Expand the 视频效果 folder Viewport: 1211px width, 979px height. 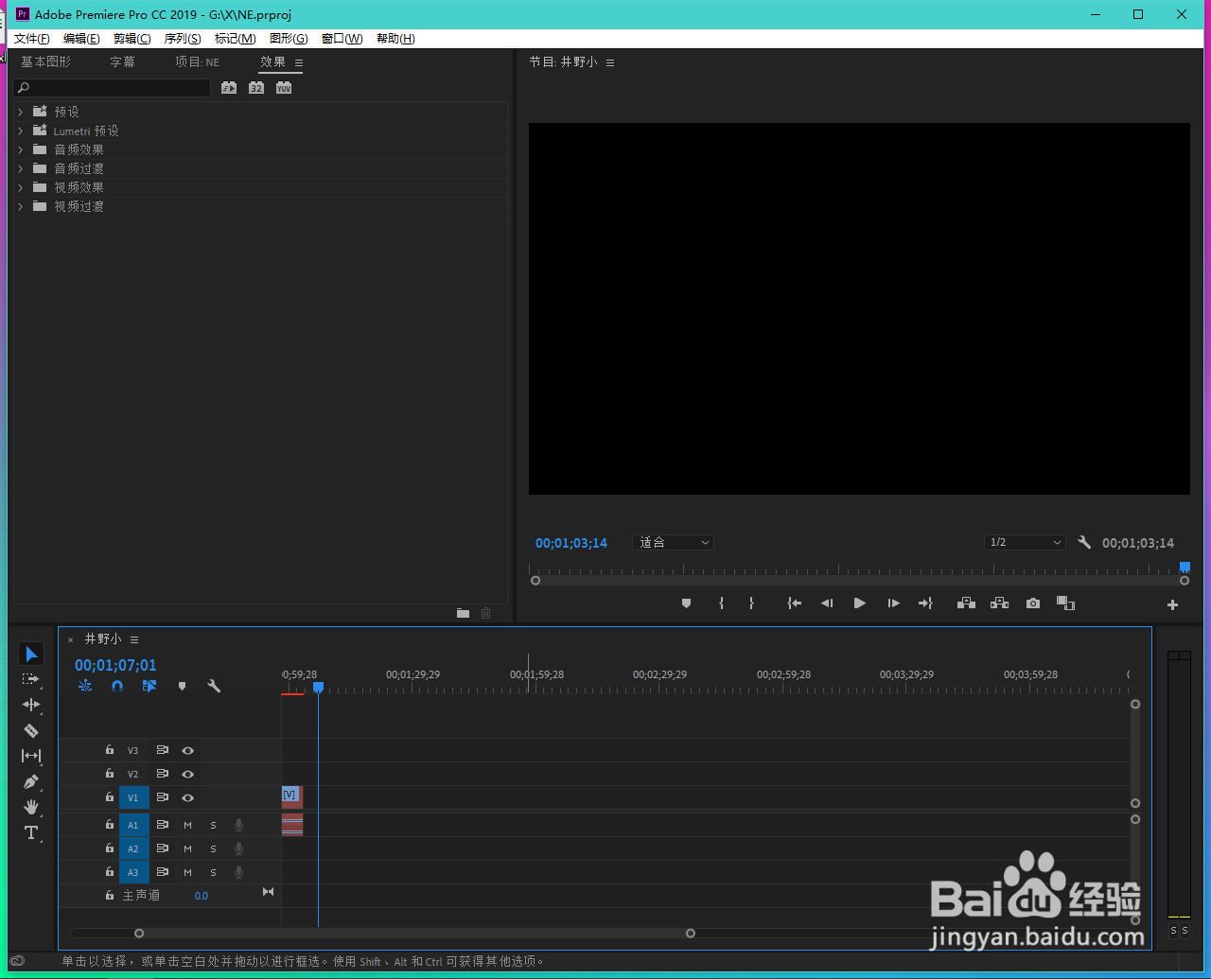20,187
